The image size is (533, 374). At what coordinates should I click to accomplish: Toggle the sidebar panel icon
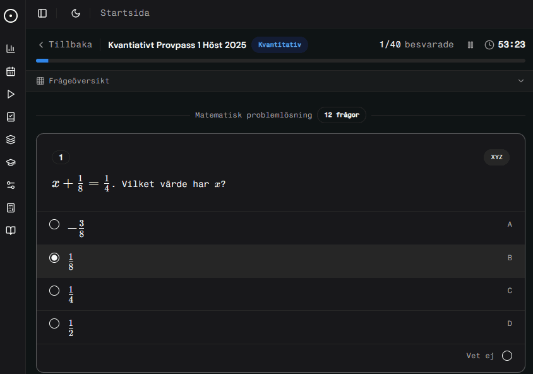coord(42,13)
